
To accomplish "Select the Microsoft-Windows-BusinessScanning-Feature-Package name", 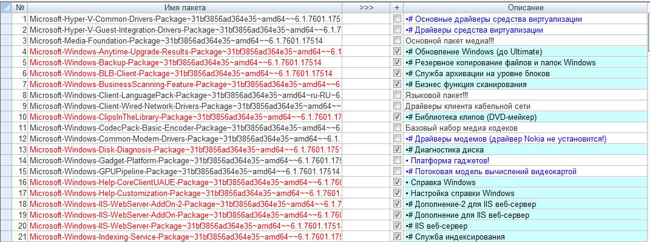I will (x=185, y=84).
